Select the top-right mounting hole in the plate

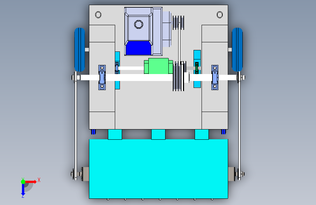tap(220, 15)
